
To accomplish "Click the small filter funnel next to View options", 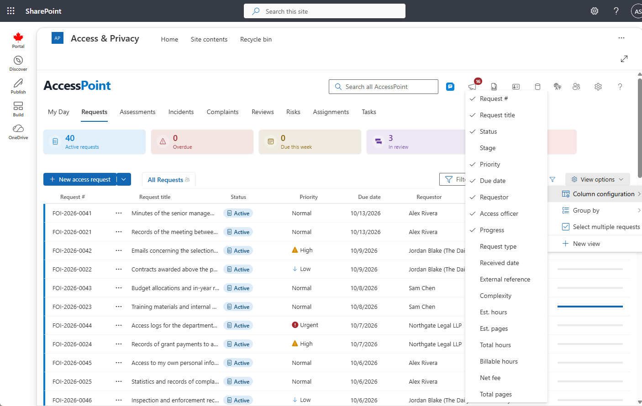I will 553,179.
